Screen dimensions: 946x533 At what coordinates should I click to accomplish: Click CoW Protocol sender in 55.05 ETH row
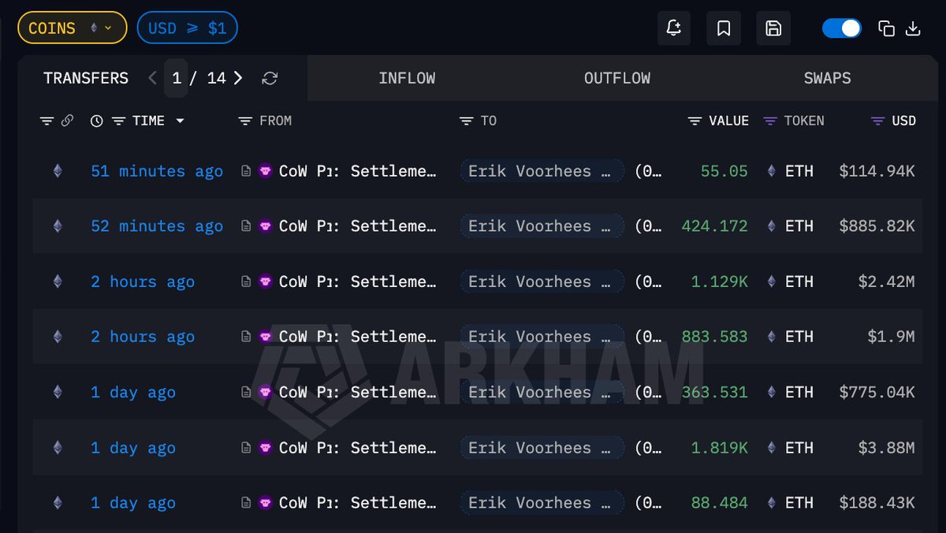(x=357, y=171)
